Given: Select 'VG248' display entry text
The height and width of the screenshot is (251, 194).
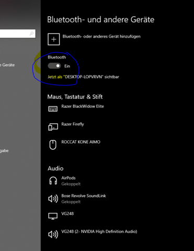Looking at the screenshot, I should tap(67, 214).
